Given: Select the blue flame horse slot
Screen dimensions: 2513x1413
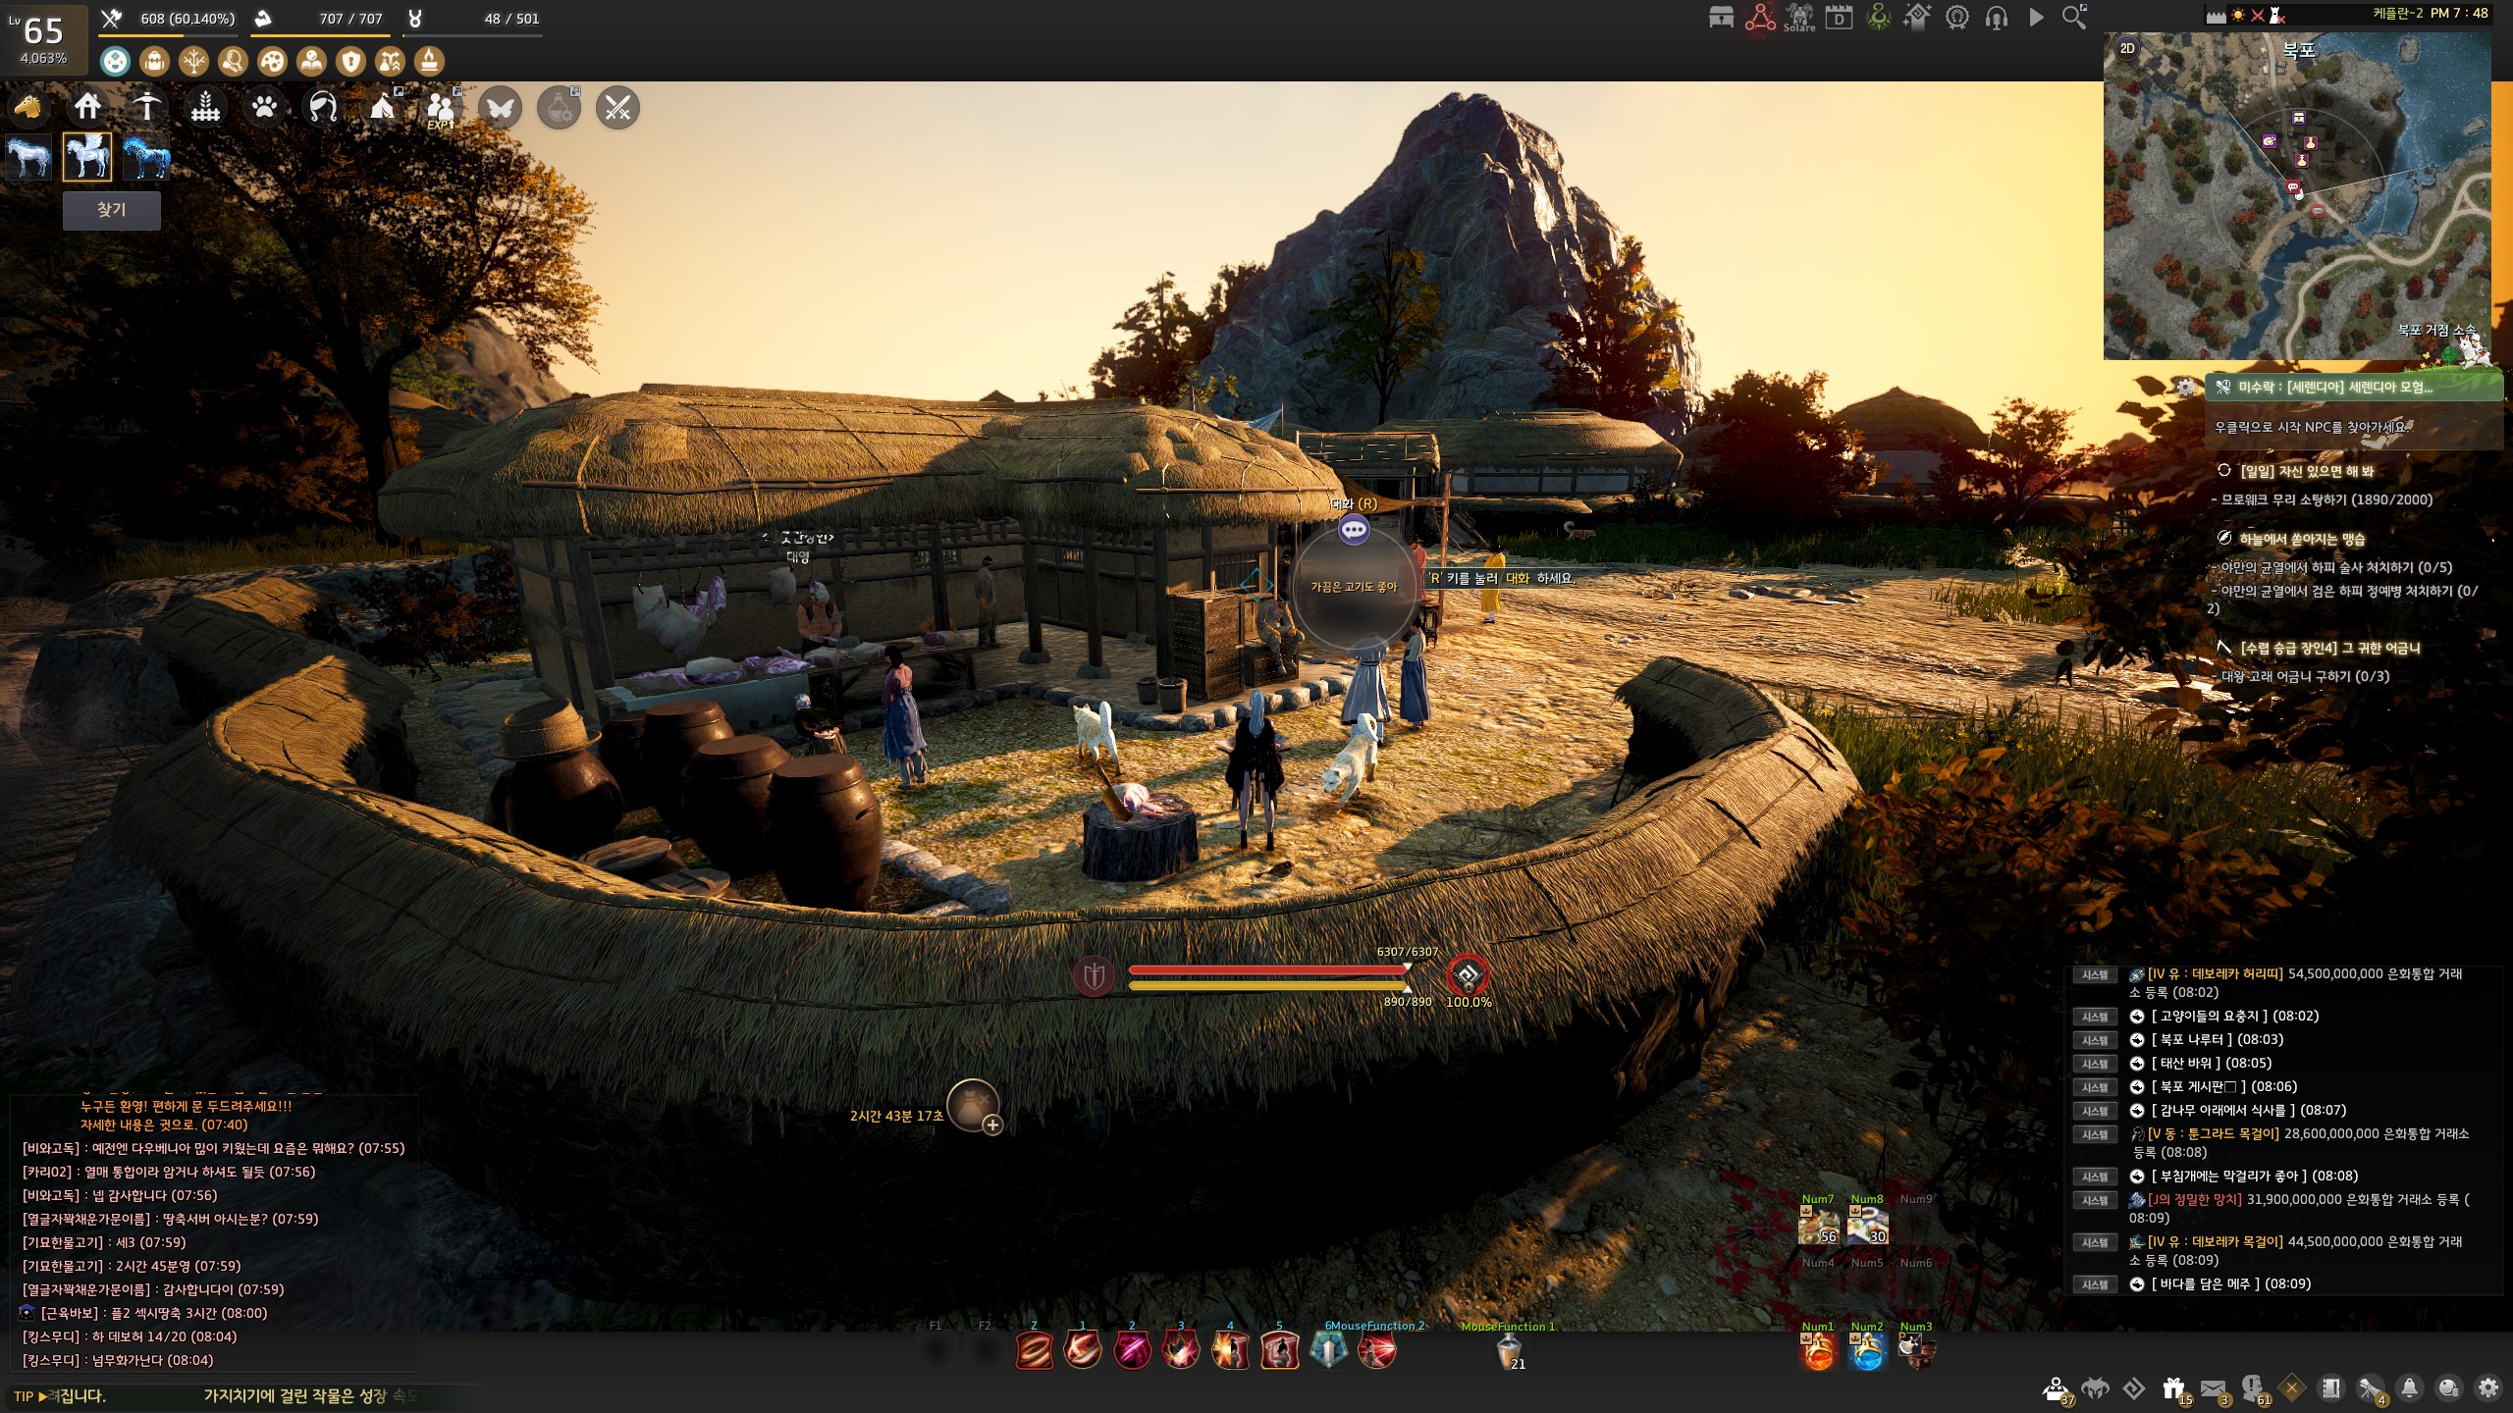Looking at the screenshot, I should pos(146,157).
